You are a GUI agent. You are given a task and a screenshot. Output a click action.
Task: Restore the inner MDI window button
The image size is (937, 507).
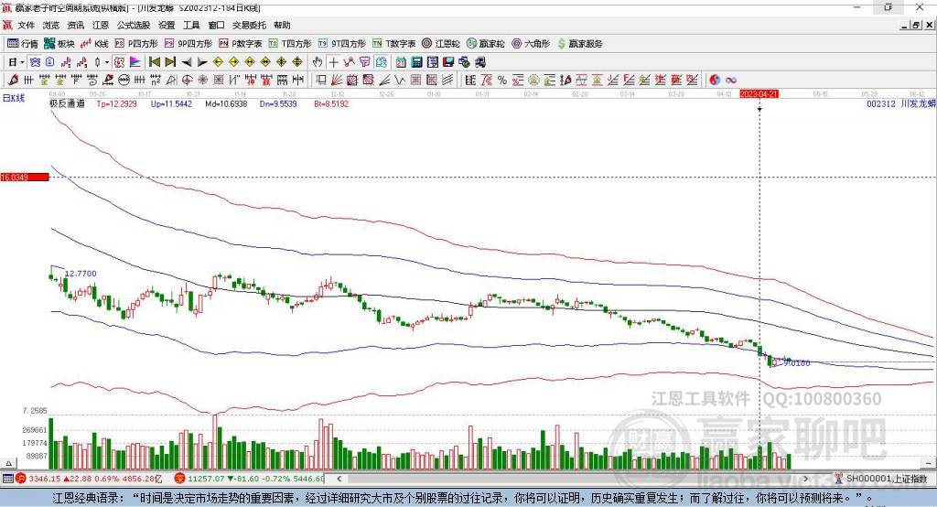(x=916, y=25)
